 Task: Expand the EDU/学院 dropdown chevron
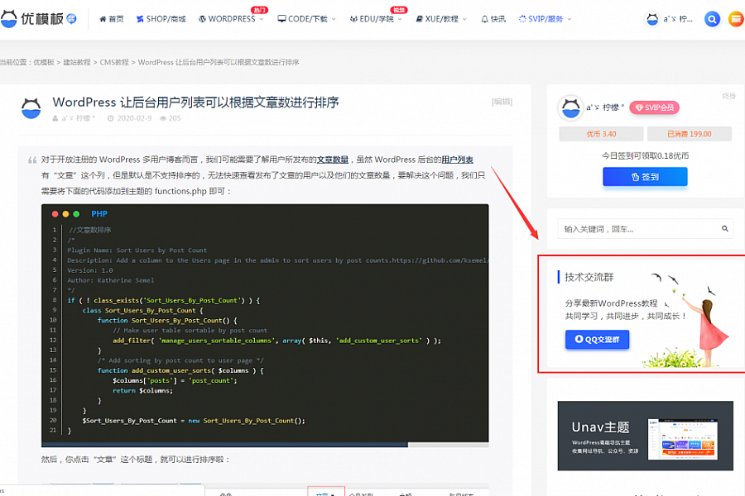[x=400, y=19]
